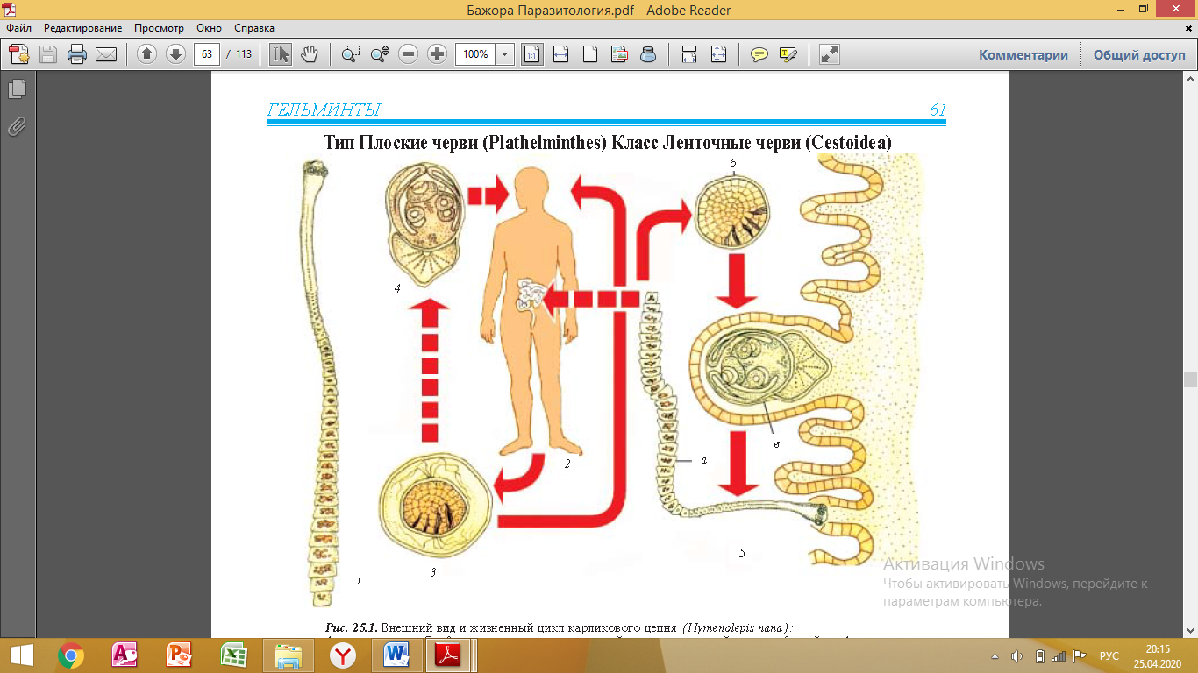
Task: Show hidden tray icons arrow
Action: pos(995,656)
